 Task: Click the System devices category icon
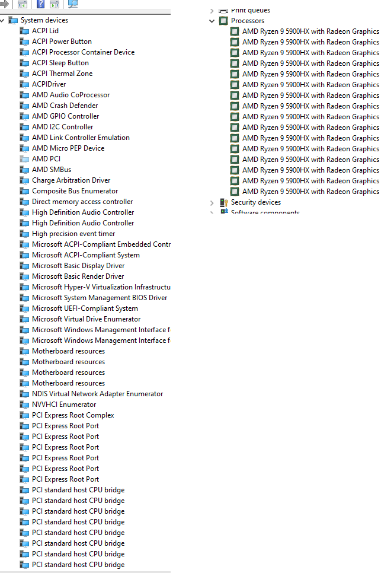[14, 20]
